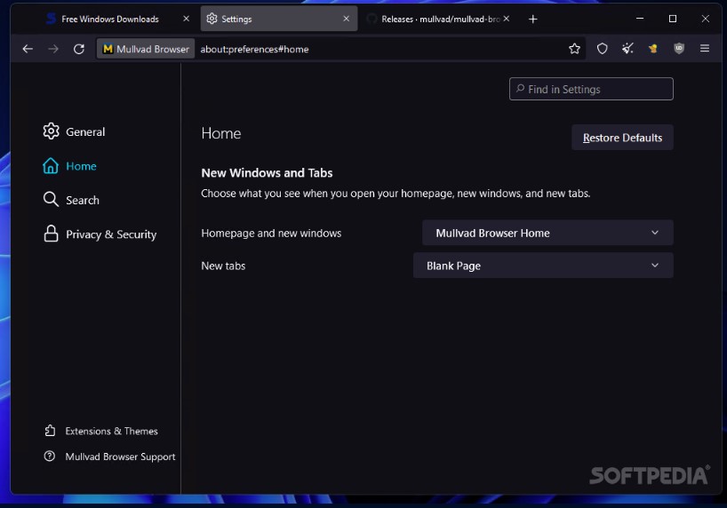
Task: Open Mullvad Browser Support
Action: (110, 456)
